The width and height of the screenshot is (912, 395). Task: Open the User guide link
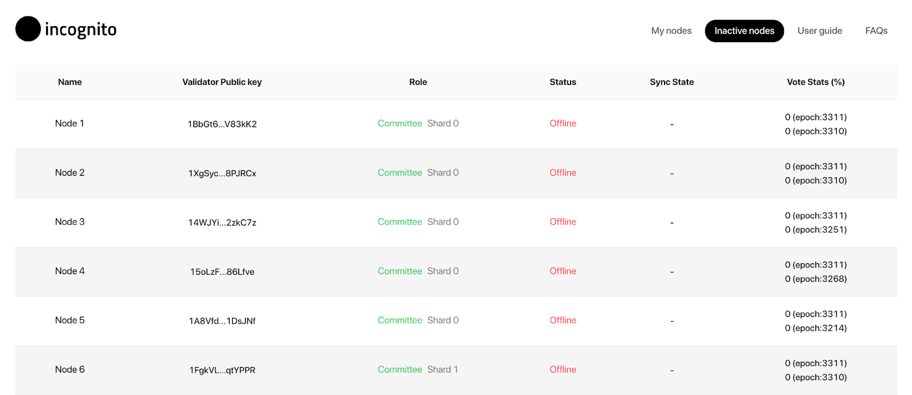820,31
